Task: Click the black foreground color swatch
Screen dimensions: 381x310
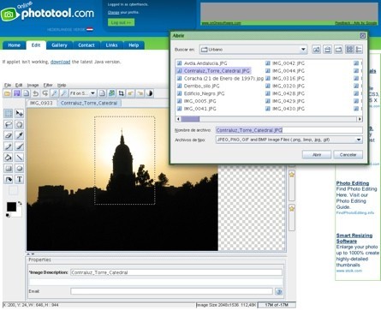Action: tap(11, 207)
